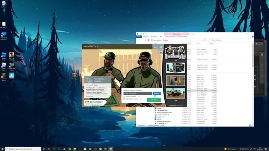Screen dimensions: 269x151
Task: Open the Home ribbon tab in Explorer
Action: [145, 36]
